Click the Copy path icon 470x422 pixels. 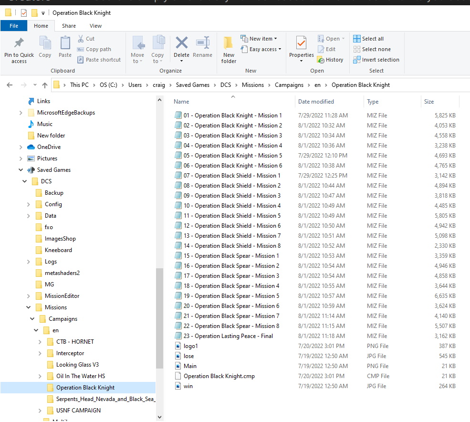[x=80, y=49]
